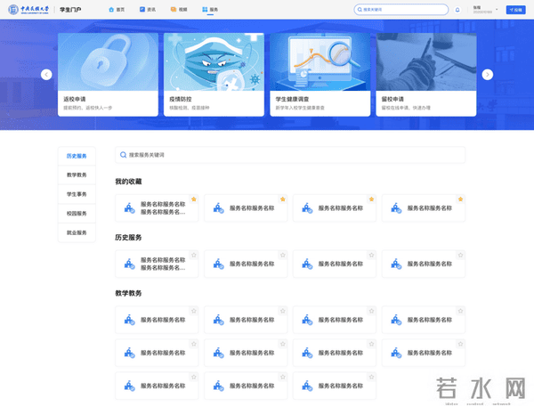Select 历史服务 in sidebar
This screenshot has height=406, width=534.
(77, 156)
